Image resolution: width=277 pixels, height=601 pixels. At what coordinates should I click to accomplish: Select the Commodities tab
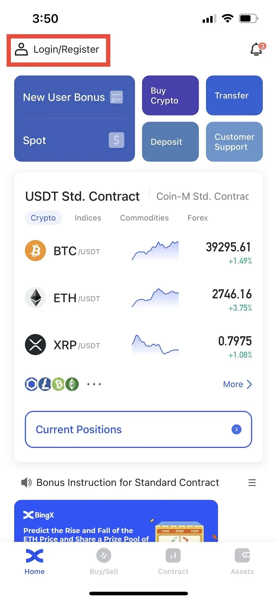pos(144,218)
